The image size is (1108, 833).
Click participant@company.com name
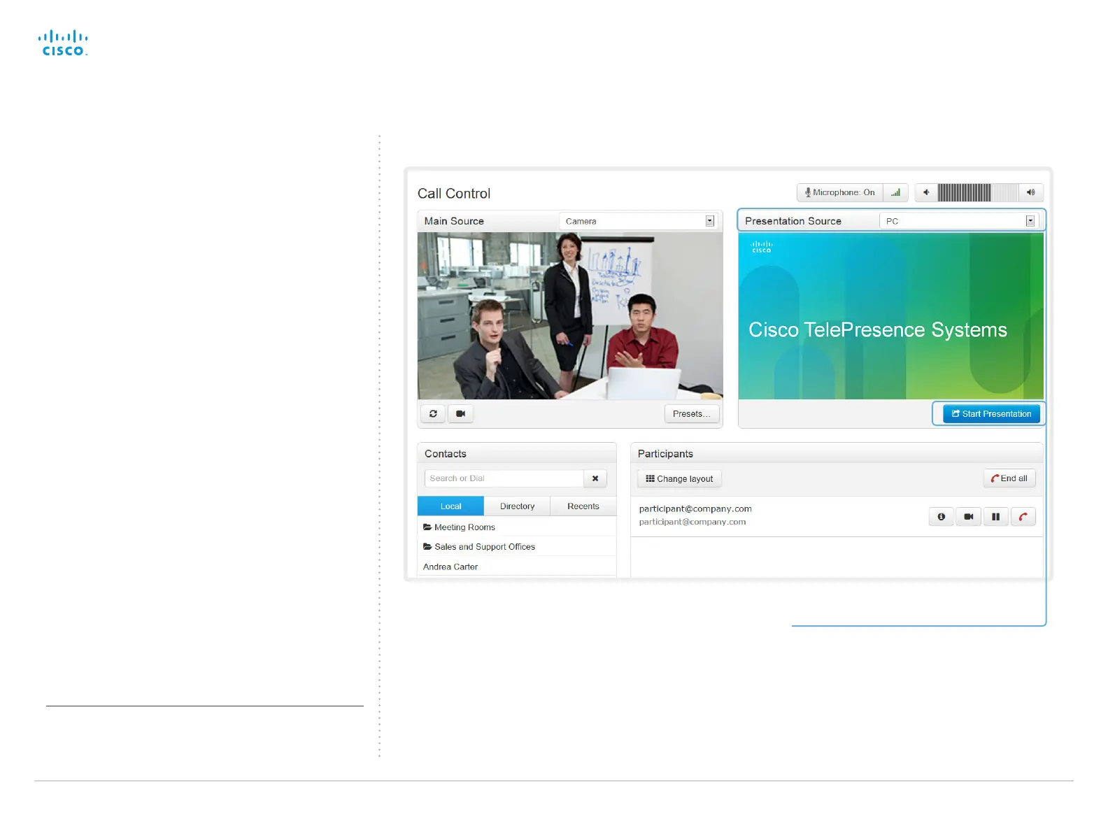point(695,509)
